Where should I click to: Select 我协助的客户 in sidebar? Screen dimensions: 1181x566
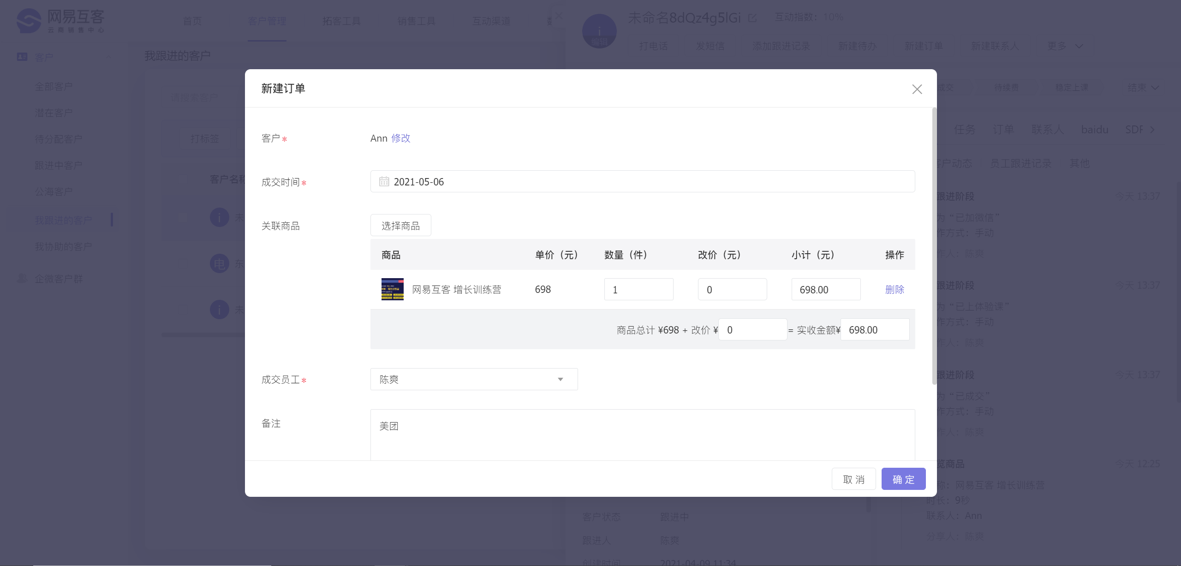[x=63, y=246]
